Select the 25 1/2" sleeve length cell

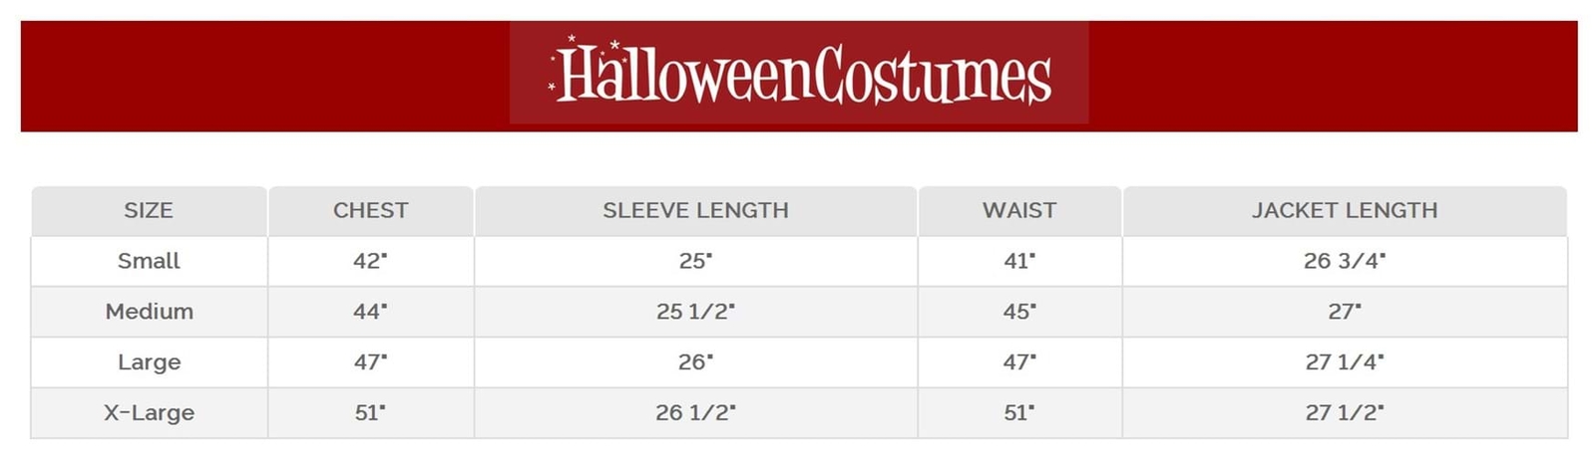pos(695,312)
